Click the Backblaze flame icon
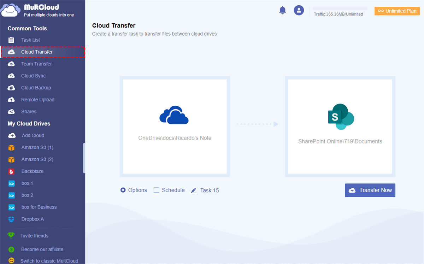This screenshot has width=424, height=264. [12, 171]
